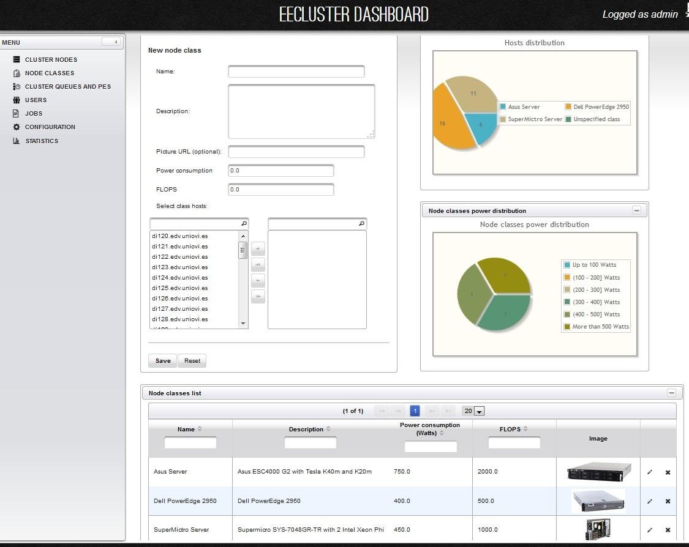Select the CLUSTER QUEUES AND PES icon
This screenshot has width=689, height=547.
15,86
